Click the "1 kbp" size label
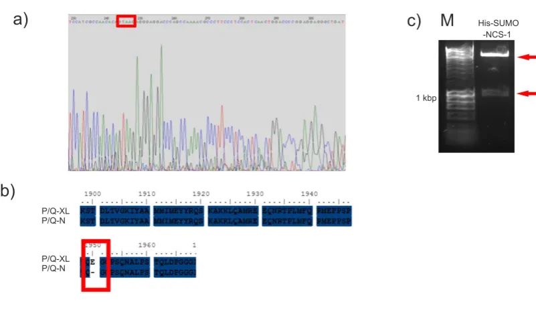 pyautogui.click(x=426, y=98)
